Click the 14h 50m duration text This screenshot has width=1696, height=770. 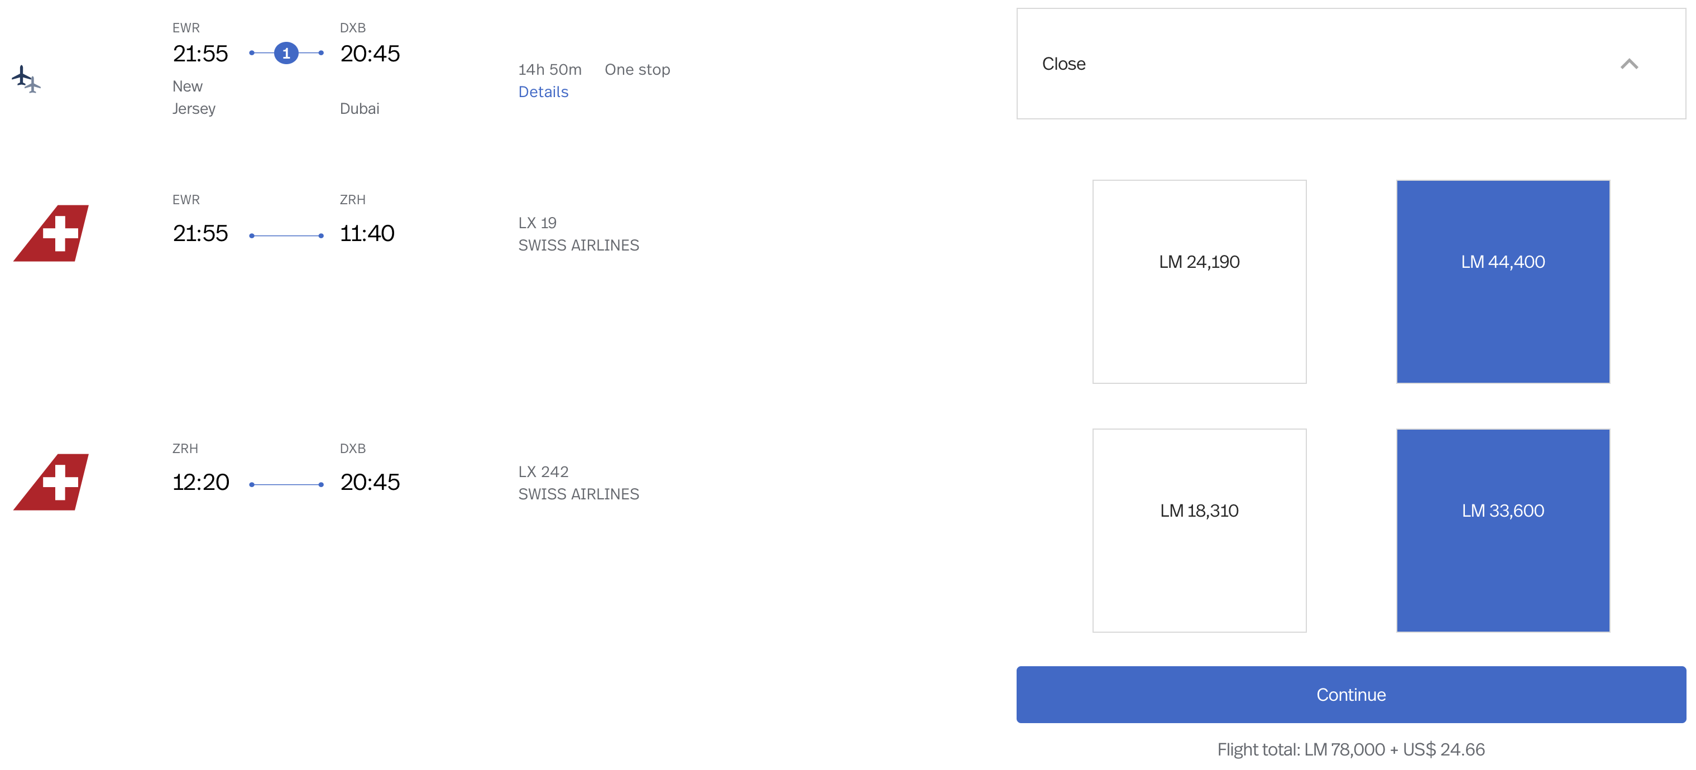549,69
